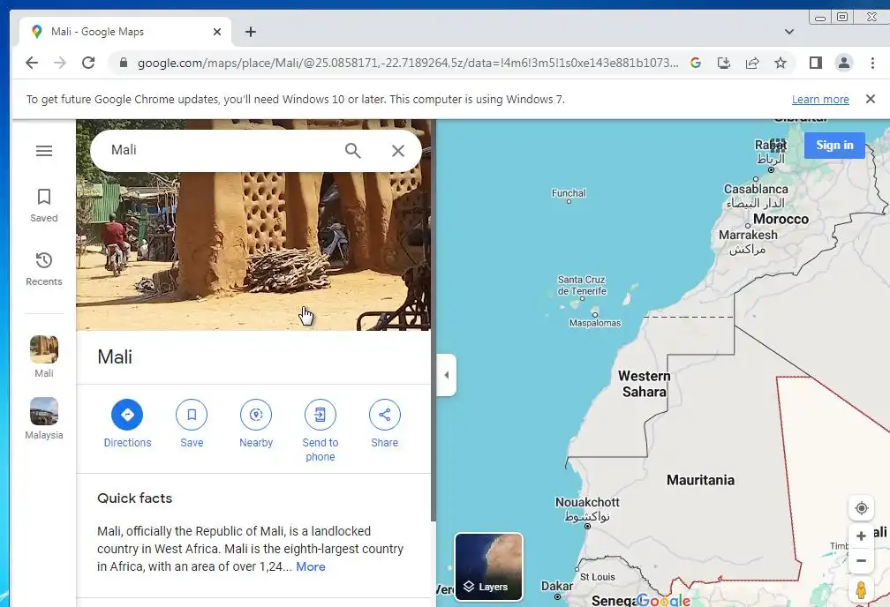890x607 pixels.
Task: Zoom in on the map
Action: (x=861, y=536)
